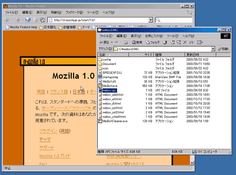Click Explorer 戻る back button
Image resolution: width=236 pixels, height=175 pixels.
point(104,42)
